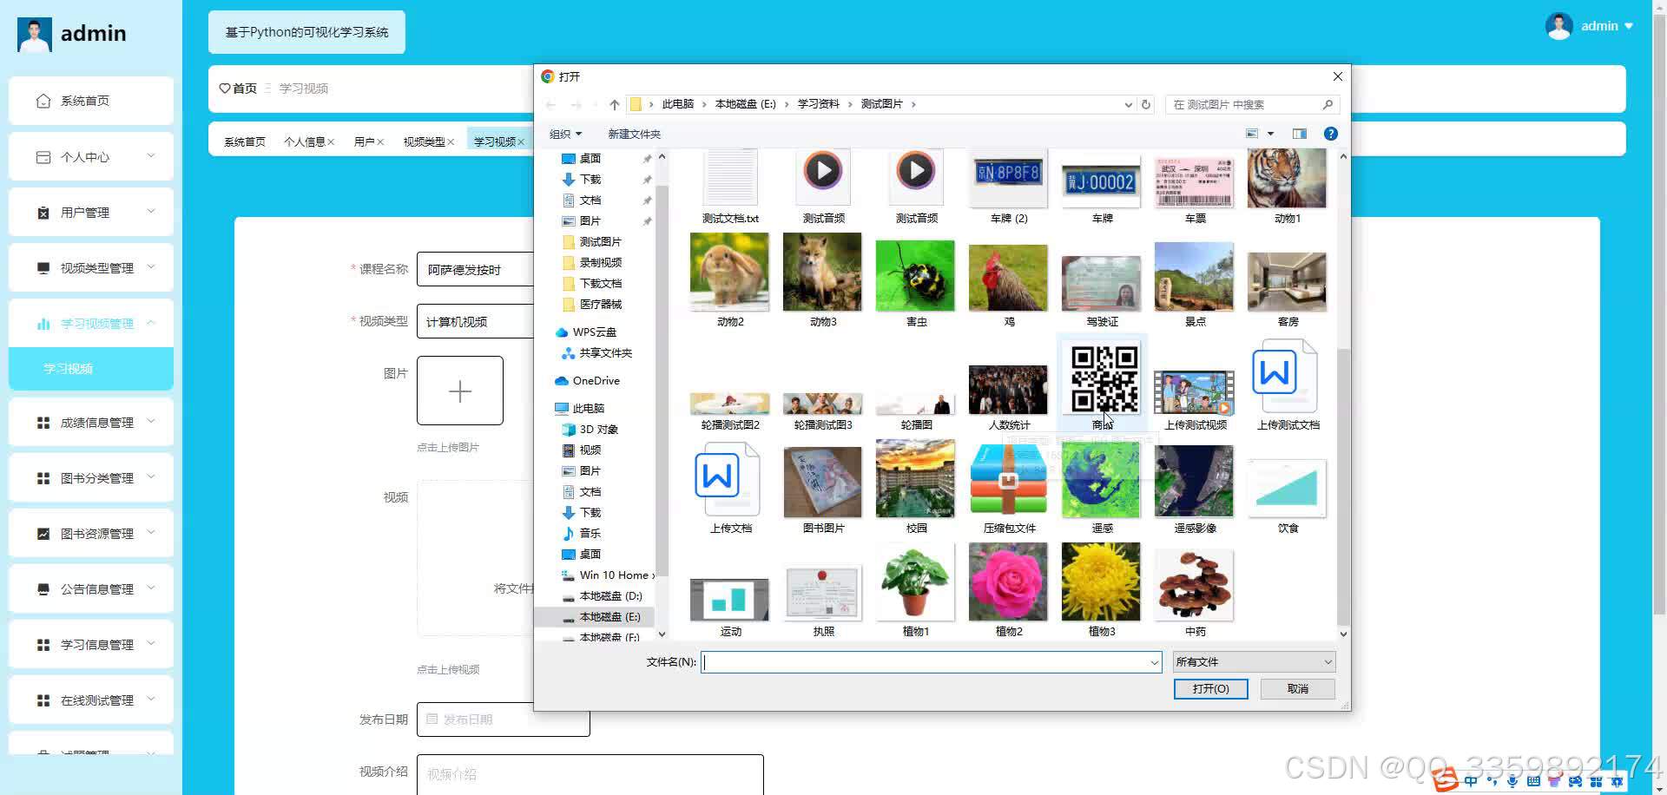The image size is (1667, 795).
Task: Expand 图书资源管理 sidebar menu
Action: click(91, 533)
